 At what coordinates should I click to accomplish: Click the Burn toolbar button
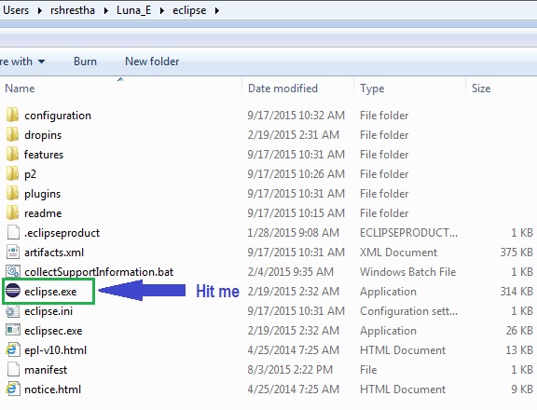click(x=85, y=61)
